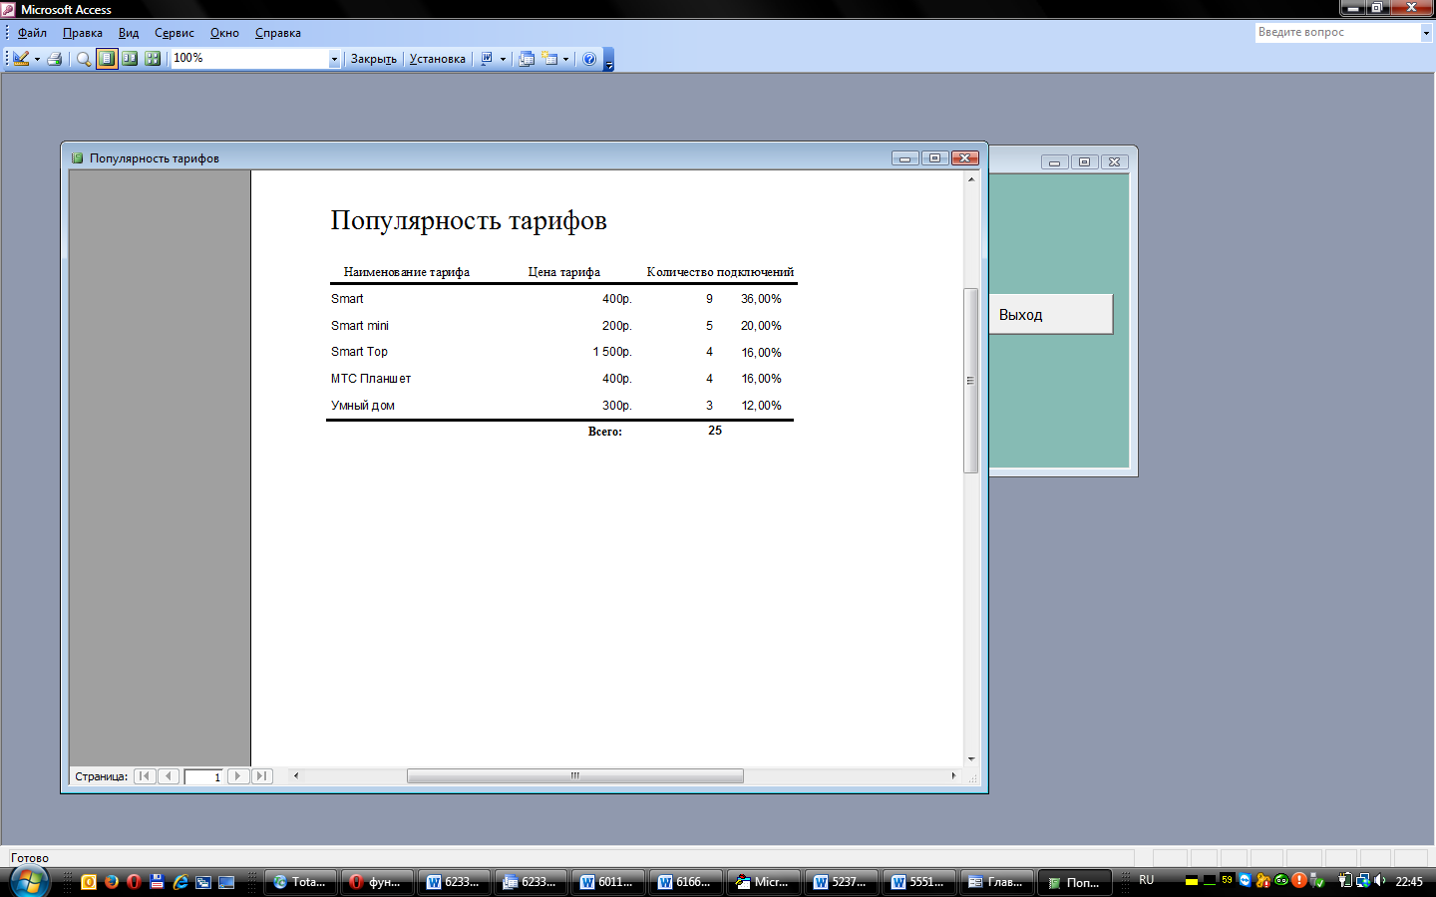Click the horizontal scrollbar thumb in report

(574, 776)
